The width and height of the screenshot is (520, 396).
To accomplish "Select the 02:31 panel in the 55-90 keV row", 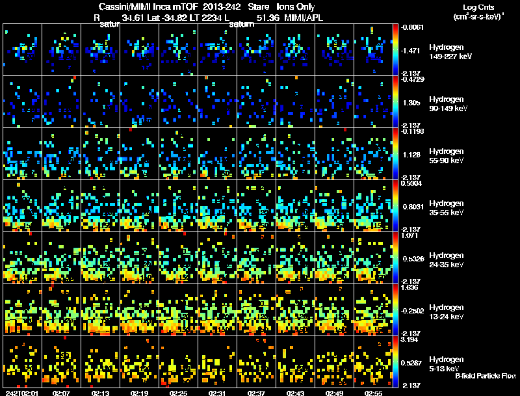I will [x=217, y=153].
